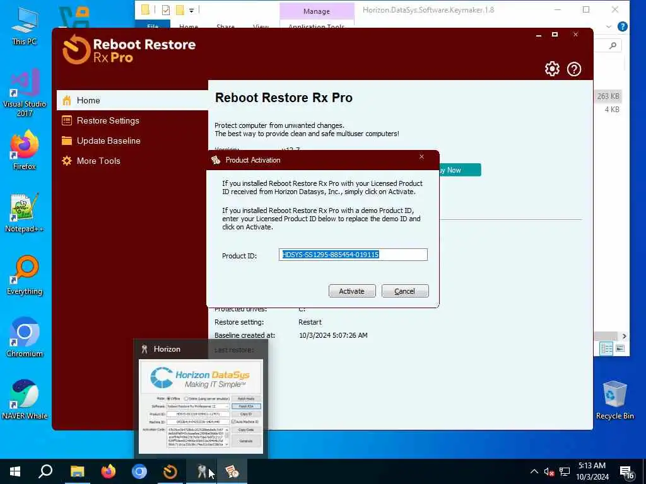The width and height of the screenshot is (646, 484).
Task: Show hidden system tray icons
Action: click(x=534, y=471)
